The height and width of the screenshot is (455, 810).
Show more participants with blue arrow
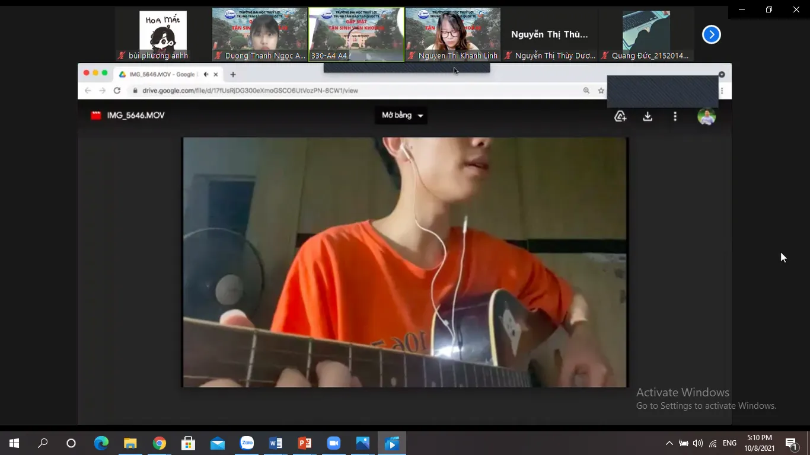click(x=711, y=35)
